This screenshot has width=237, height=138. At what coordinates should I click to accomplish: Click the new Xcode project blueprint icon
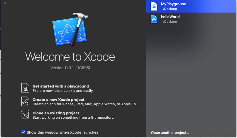(x=25, y=102)
